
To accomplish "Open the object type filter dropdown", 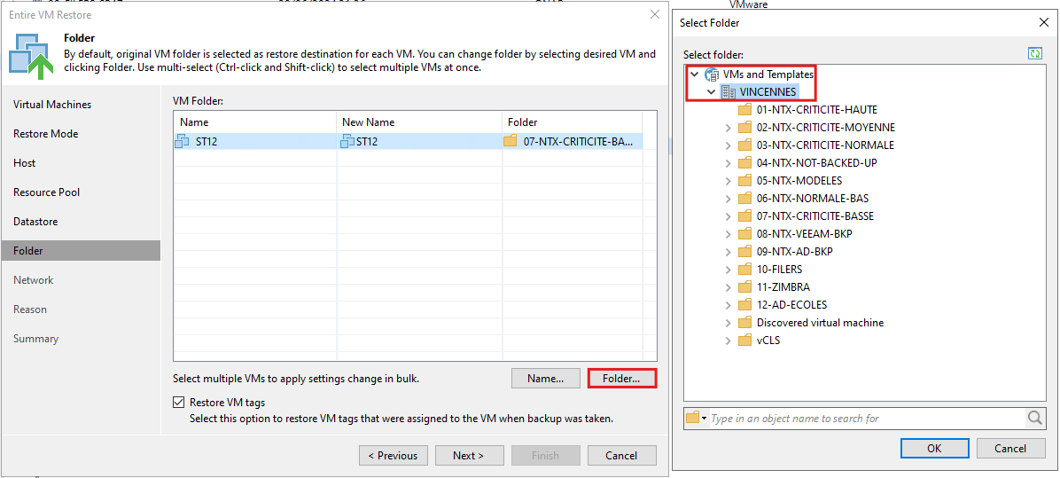I will tap(697, 419).
